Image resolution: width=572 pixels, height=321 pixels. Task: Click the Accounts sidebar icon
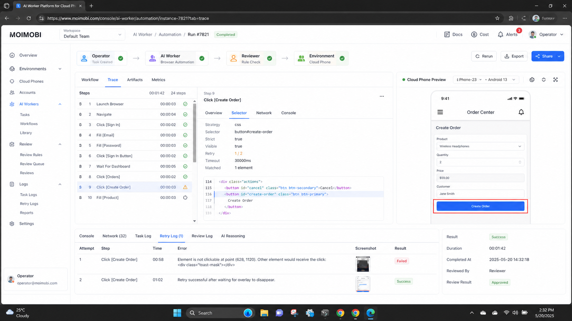point(12,92)
